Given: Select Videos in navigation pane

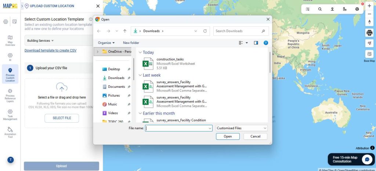Looking at the screenshot, I should (113, 113).
